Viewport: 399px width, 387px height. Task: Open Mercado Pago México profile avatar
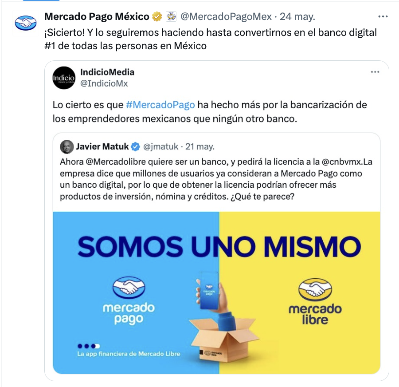click(x=25, y=23)
